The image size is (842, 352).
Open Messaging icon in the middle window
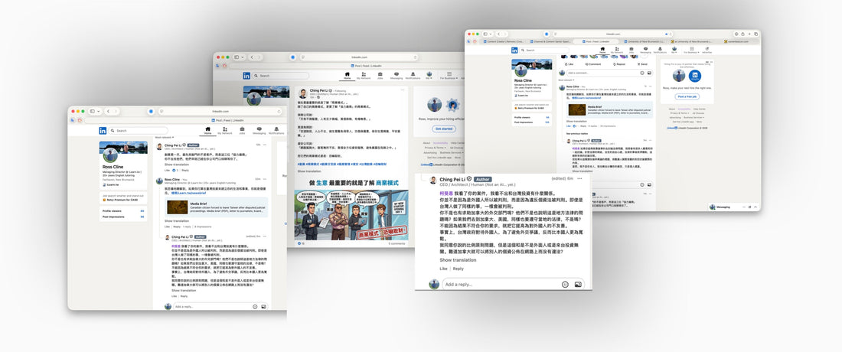[397, 76]
